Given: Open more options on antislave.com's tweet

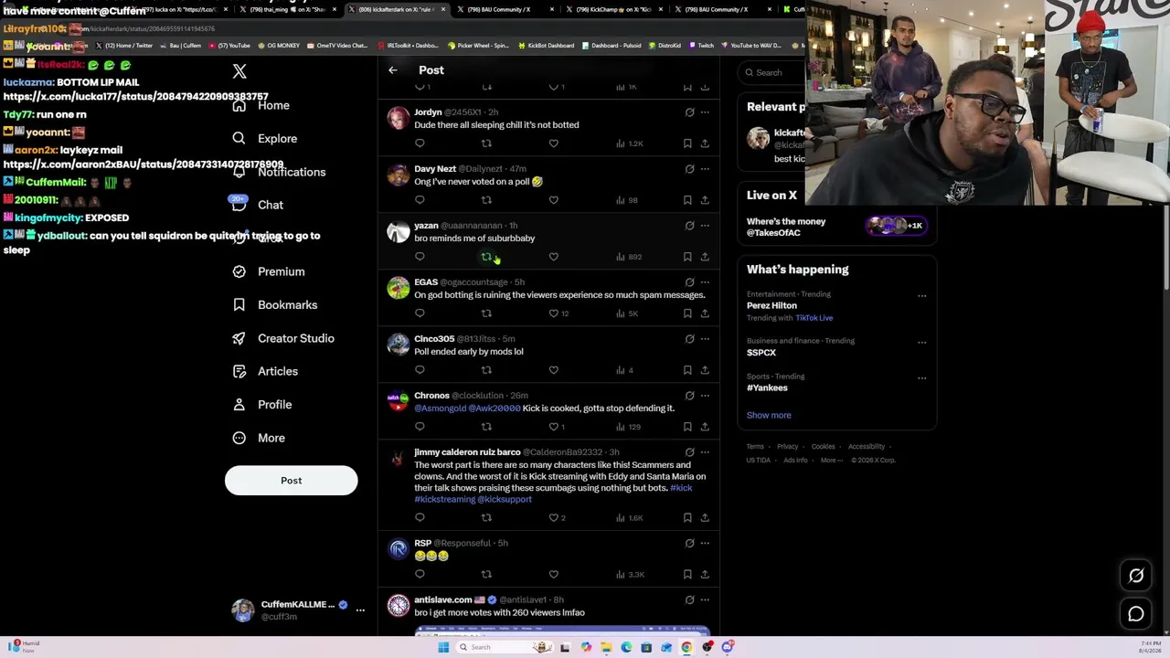Looking at the screenshot, I should [705, 600].
